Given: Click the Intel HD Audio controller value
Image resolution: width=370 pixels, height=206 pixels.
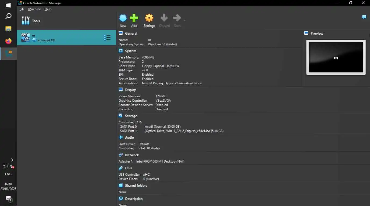Looking at the screenshot, I should [x=149, y=148].
